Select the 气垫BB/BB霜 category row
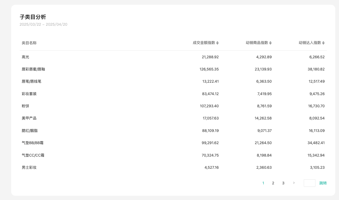Image resolution: width=339 pixels, height=200 pixels. click(x=33, y=143)
